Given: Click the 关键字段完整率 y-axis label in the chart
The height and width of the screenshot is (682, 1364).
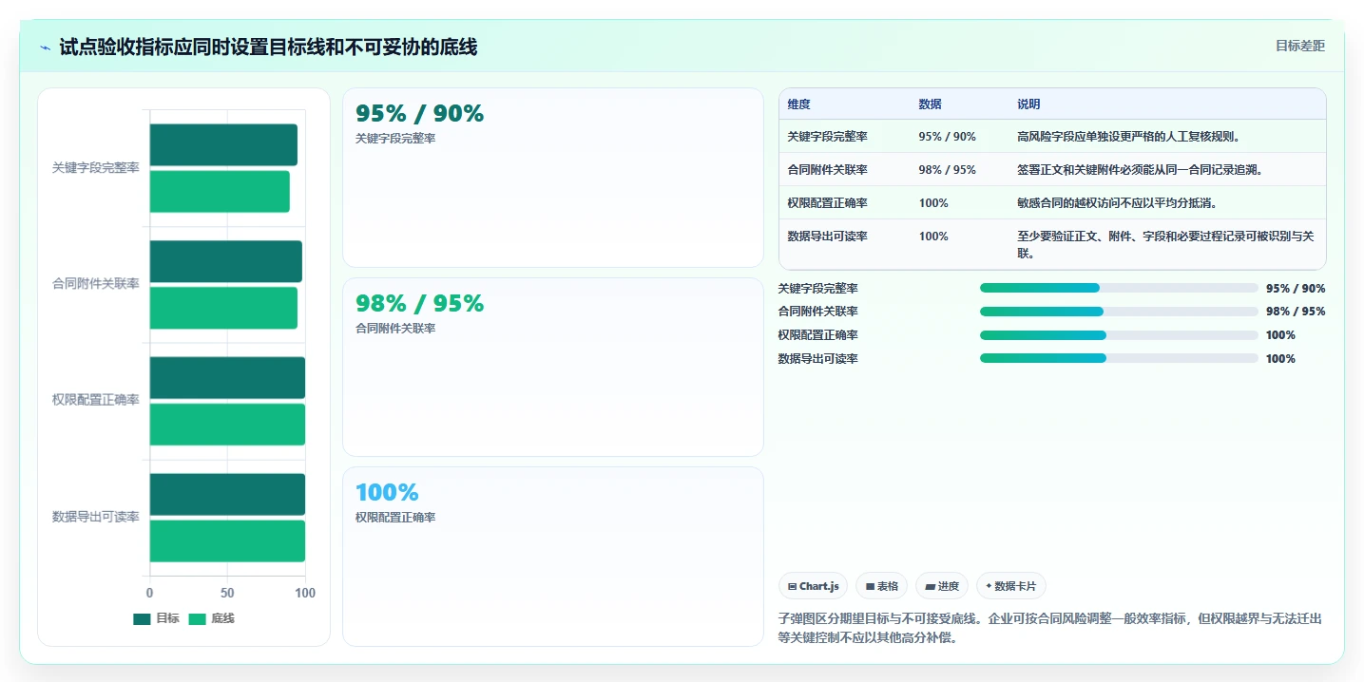Looking at the screenshot, I should (95, 168).
